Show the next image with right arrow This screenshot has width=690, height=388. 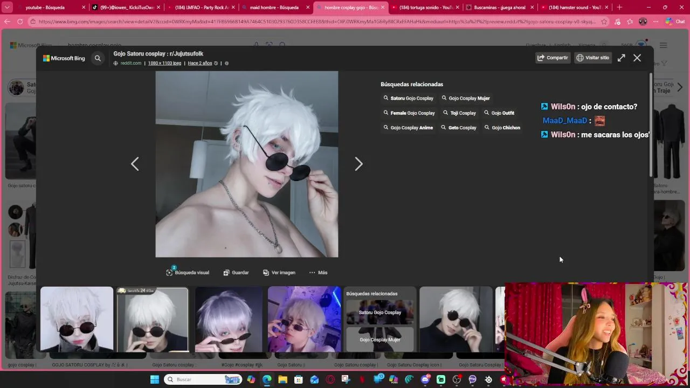358,164
